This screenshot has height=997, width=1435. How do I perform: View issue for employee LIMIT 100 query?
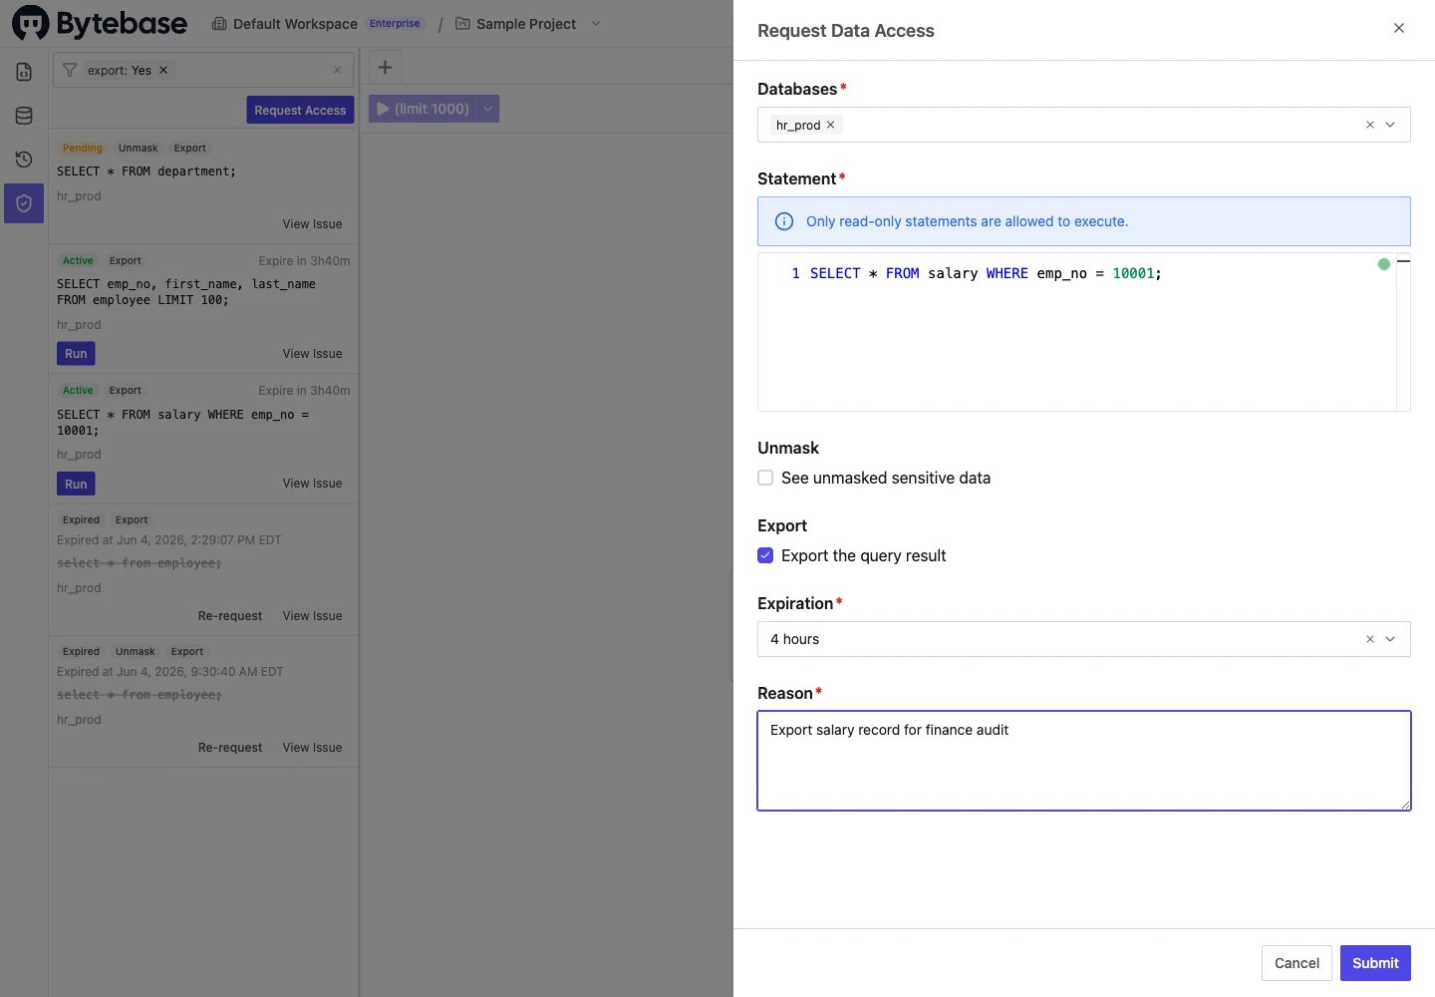(312, 354)
